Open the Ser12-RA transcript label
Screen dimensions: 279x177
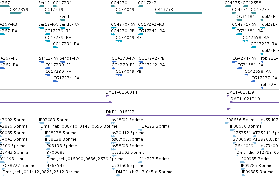tap(48, 24)
